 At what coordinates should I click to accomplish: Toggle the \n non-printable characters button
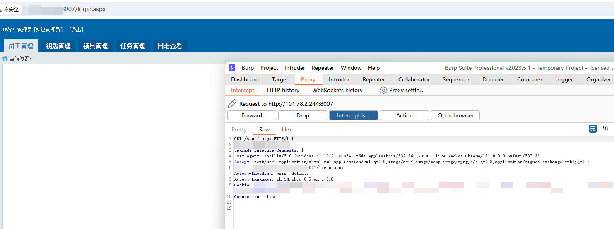[x=605, y=129]
